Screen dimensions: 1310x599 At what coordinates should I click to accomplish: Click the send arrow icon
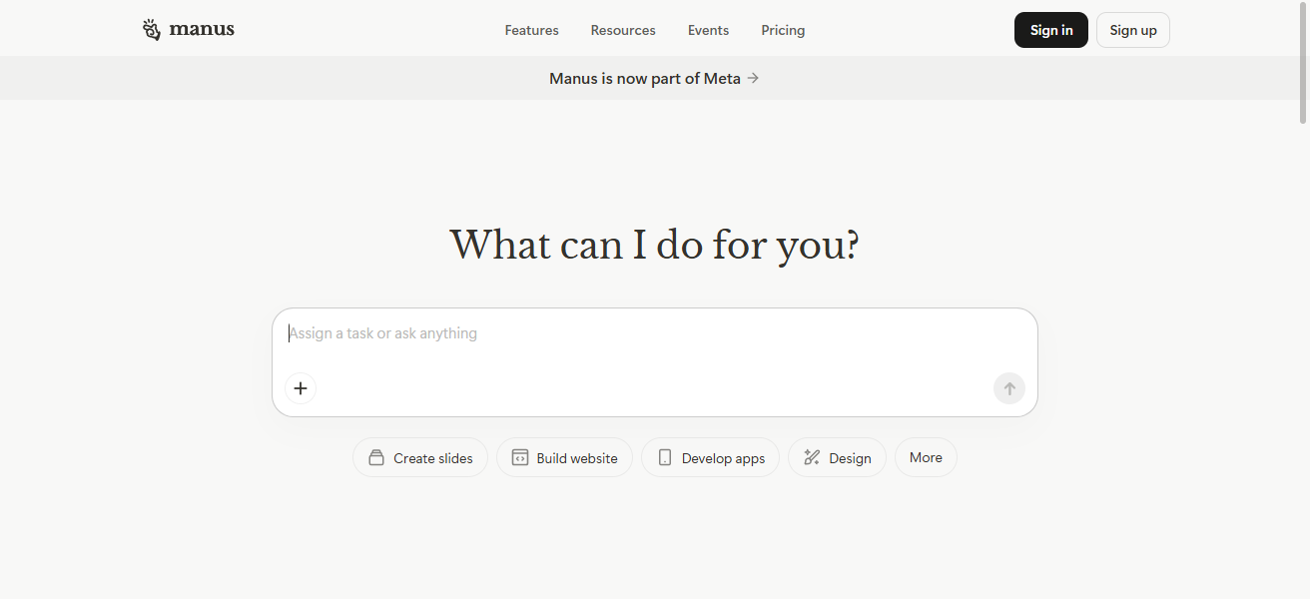pyautogui.click(x=1008, y=388)
